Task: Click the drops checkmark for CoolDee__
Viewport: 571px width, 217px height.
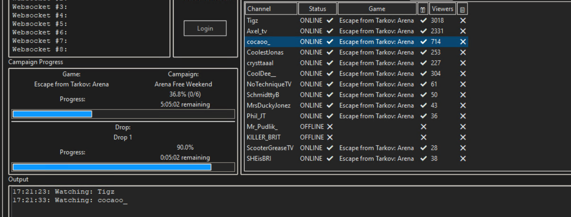Action: pos(423,74)
